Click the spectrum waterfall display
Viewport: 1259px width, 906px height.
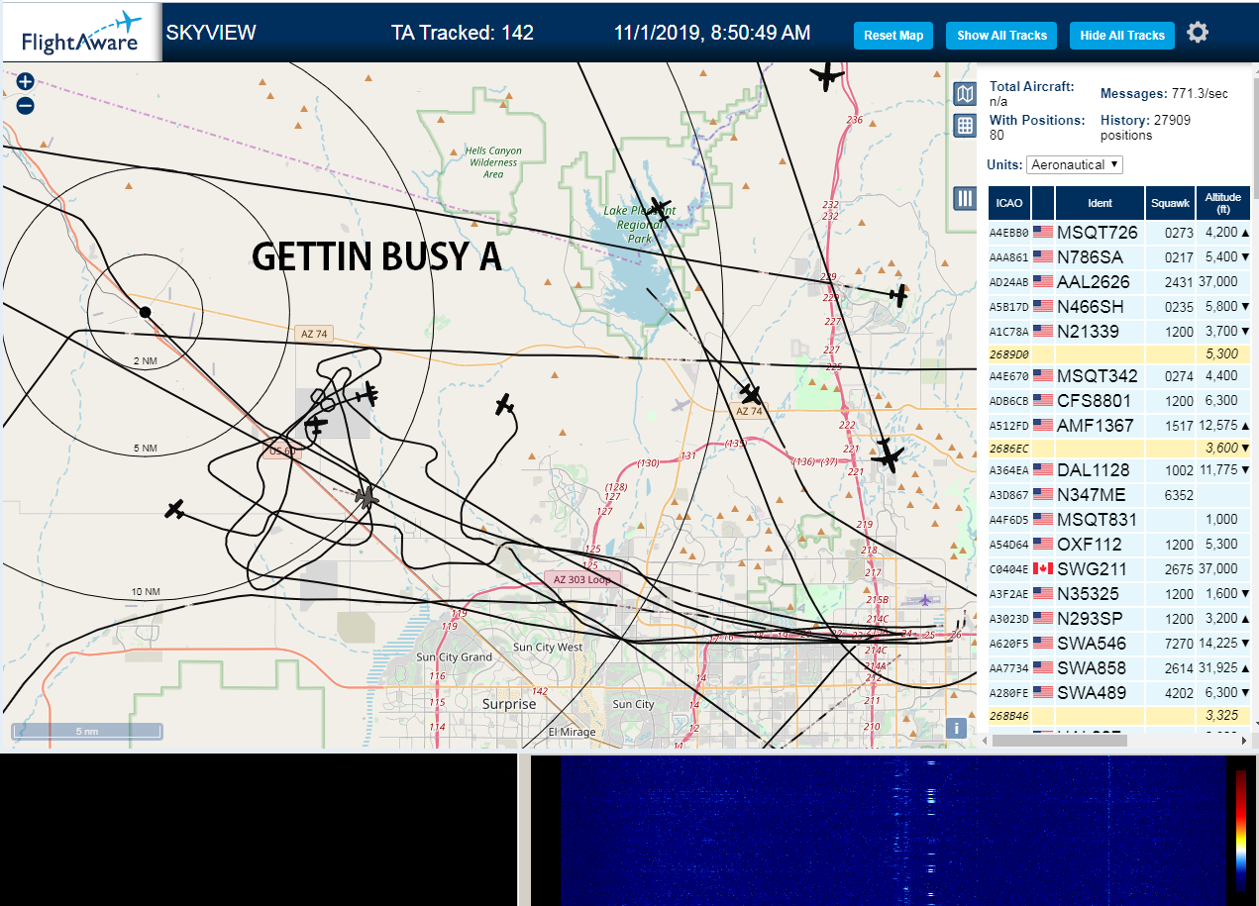(x=892, y=831)
